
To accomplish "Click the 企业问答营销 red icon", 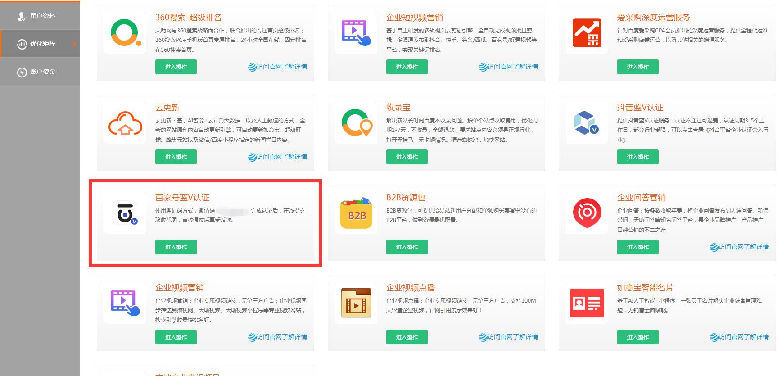I will [587, 213].
